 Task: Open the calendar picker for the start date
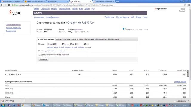tap(63, 44)
